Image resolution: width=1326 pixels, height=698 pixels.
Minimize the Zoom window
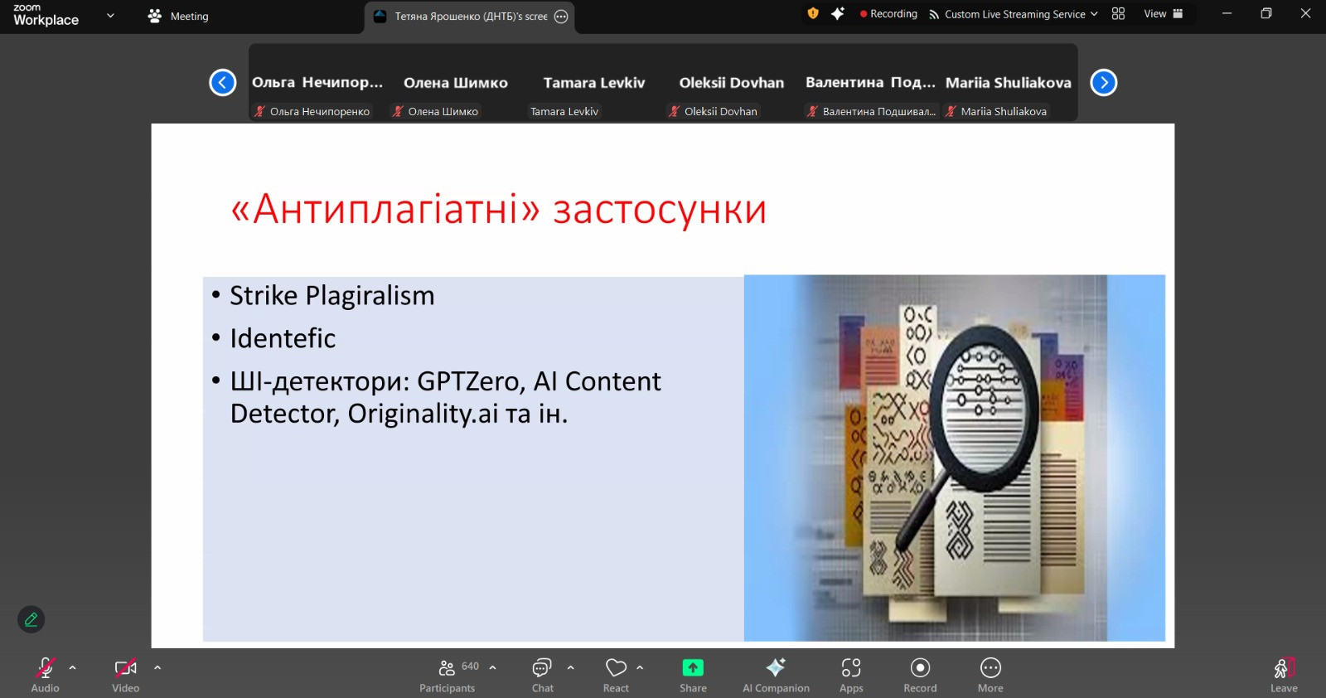(1227, 13)
